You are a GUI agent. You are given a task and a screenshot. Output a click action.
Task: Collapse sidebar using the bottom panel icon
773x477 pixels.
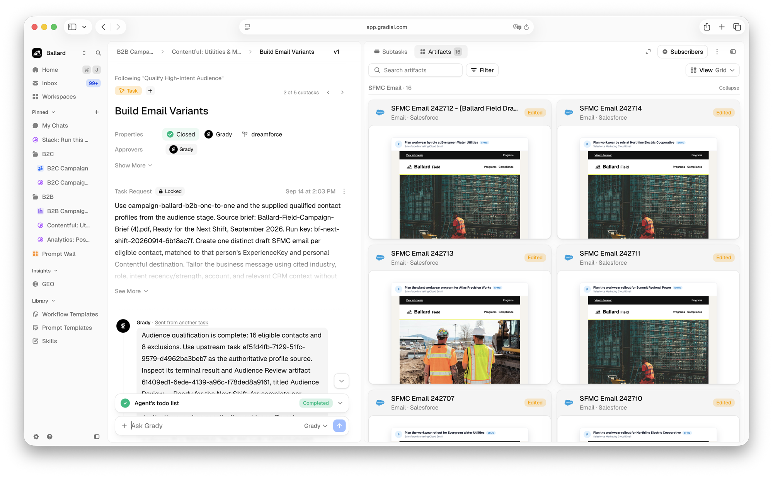click(x=97, y=436)
